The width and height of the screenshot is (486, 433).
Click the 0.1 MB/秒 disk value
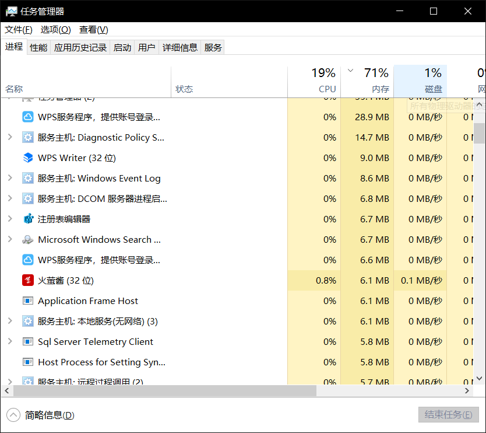click(421, 281)
